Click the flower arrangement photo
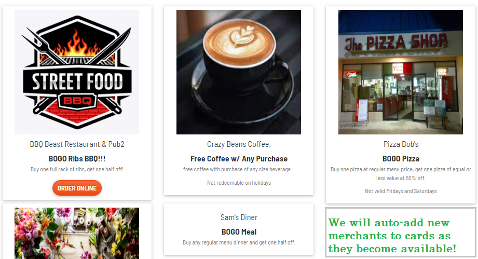Viewport: 478px width, 259px height. click(x=77, y=234)
